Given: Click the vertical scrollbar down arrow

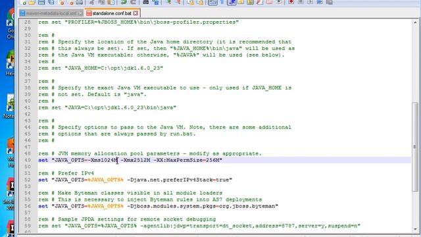Looking at the screenshot, I should pyautogui.click(x=415, y=229).
